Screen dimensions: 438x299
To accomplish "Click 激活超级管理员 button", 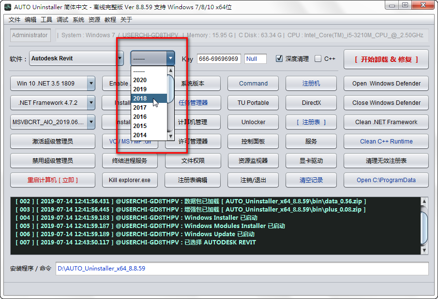I will point(53,142).
